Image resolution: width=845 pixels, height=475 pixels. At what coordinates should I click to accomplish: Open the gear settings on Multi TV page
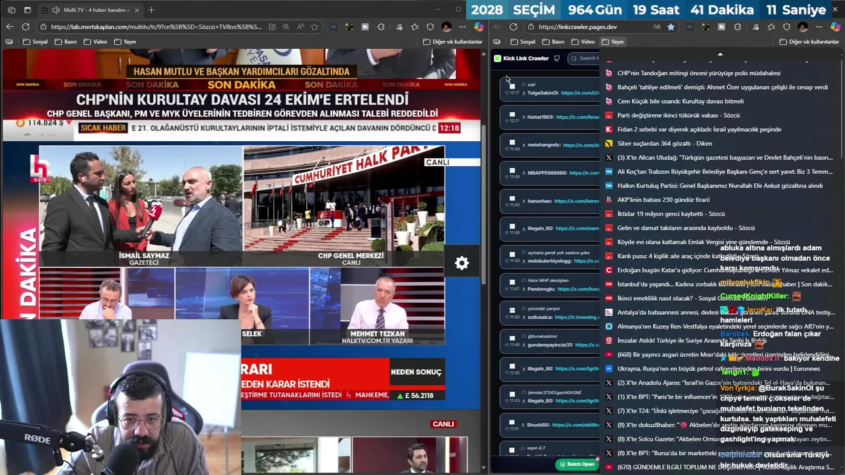click(461, 263)
